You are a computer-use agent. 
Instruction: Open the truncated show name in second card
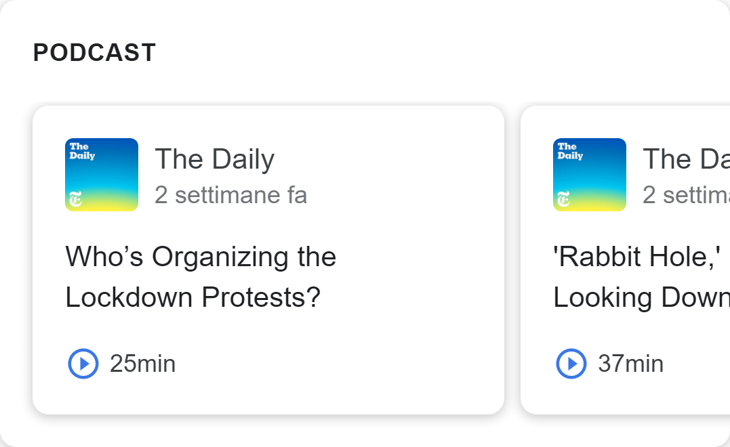pyautogui.click(x=686, y=159)
